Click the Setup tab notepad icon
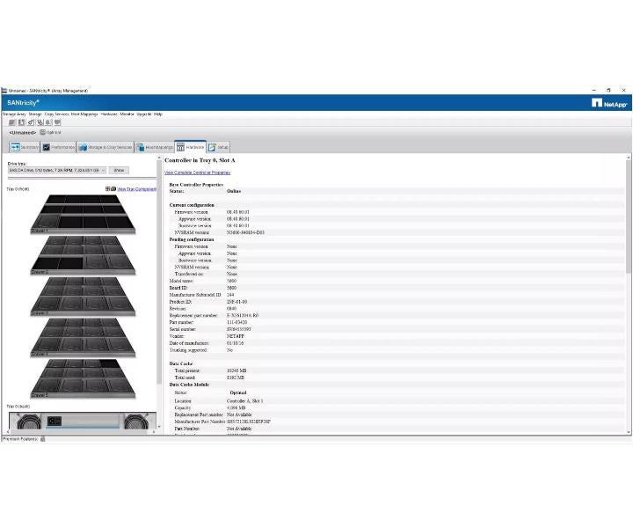 click(x=212, y=148)
